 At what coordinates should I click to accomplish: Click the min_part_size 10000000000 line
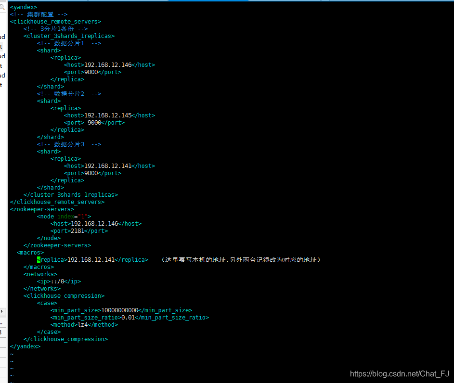click(121, 310)
